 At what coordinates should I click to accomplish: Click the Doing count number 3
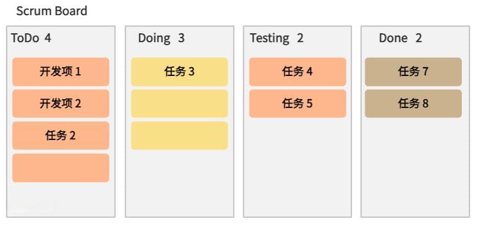181,38
